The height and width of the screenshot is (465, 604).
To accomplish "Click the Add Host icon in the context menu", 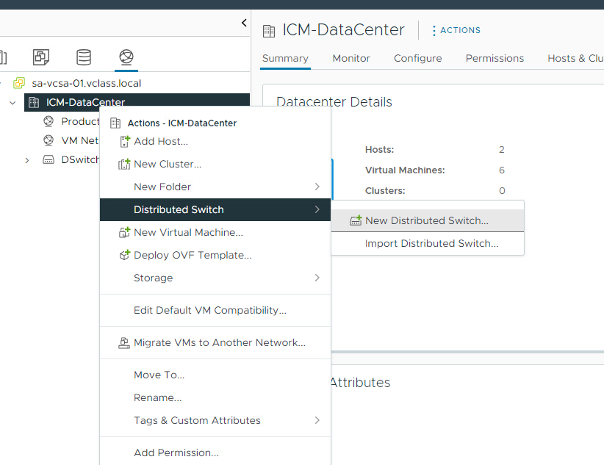I will pos(125,141).
